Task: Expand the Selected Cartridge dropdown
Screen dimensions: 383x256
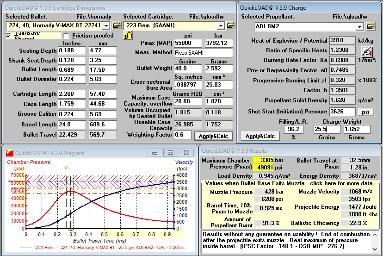Action: pyautogui.click(x=221, y=25)
